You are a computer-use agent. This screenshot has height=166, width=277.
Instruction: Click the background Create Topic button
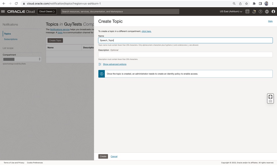(55, 40)
